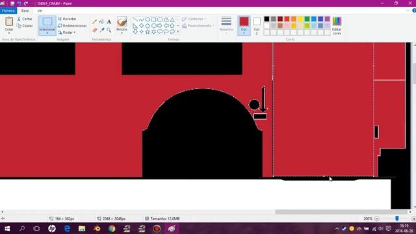Open Microsoft Edge from the taskbar

[67, 228]
